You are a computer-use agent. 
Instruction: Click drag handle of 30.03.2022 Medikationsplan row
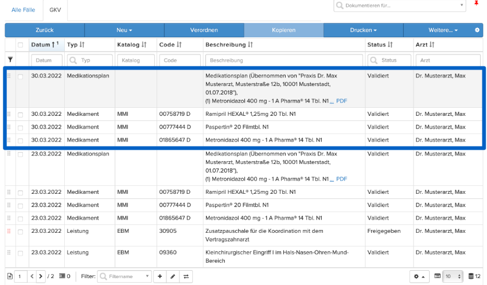(9, 76)
